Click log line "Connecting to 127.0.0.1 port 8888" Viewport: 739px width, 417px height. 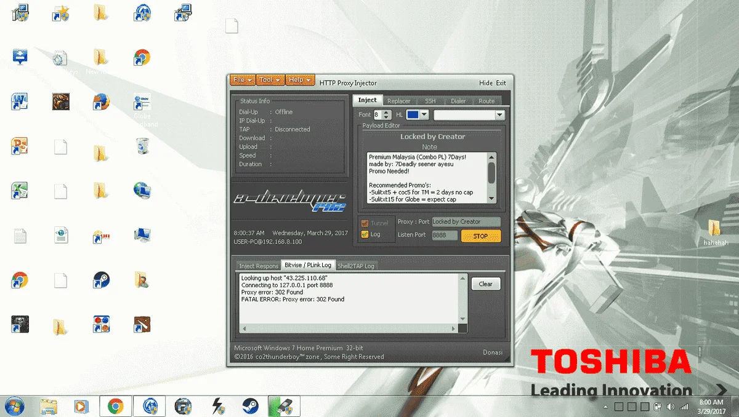[x=287, y=285]
